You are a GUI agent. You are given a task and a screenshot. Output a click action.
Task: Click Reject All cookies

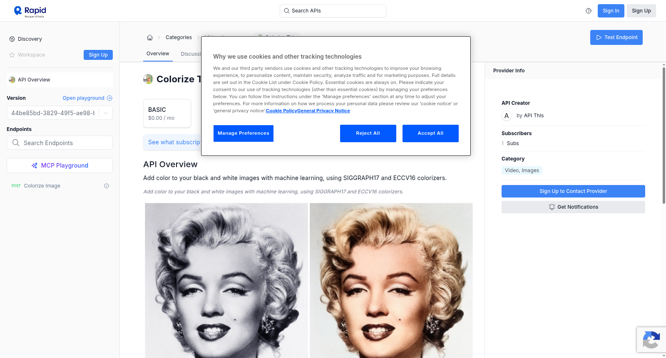tap(368, 133)
